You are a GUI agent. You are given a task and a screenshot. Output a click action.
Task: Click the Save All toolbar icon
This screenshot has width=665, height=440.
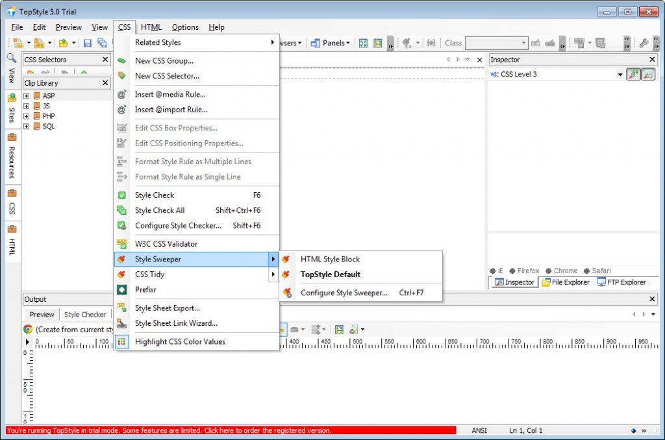click(102, 43)
